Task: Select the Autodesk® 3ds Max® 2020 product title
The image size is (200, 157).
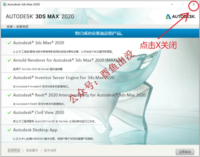Action: click(39, 43)
